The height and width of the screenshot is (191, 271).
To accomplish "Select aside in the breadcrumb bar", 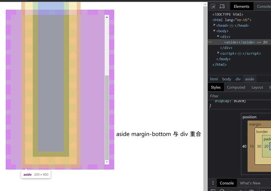I will coord(249,79).
